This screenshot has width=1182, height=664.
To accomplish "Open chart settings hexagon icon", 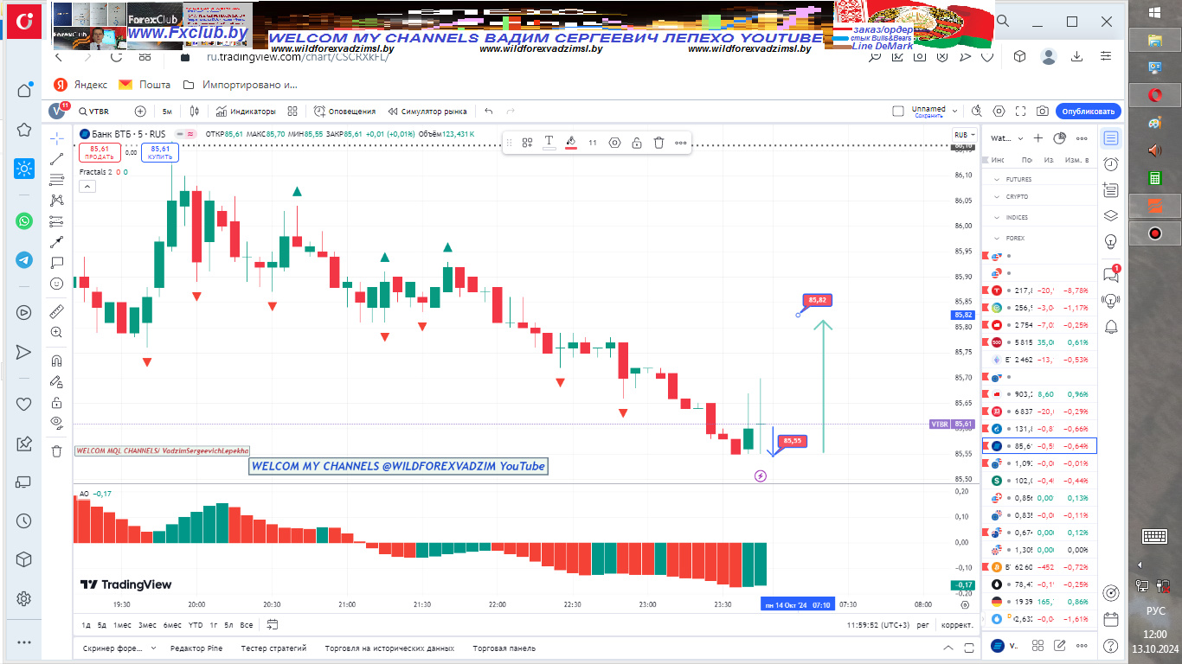I will click(x=999, y=112).
